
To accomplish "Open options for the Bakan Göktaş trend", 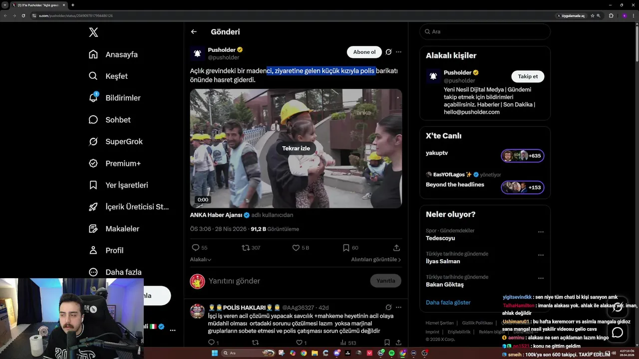I will pos(541,278).
